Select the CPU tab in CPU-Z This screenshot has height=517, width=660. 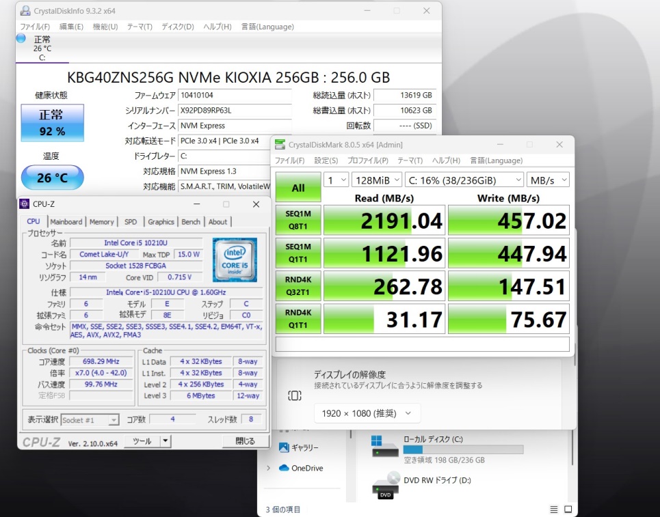pos(34,221)
